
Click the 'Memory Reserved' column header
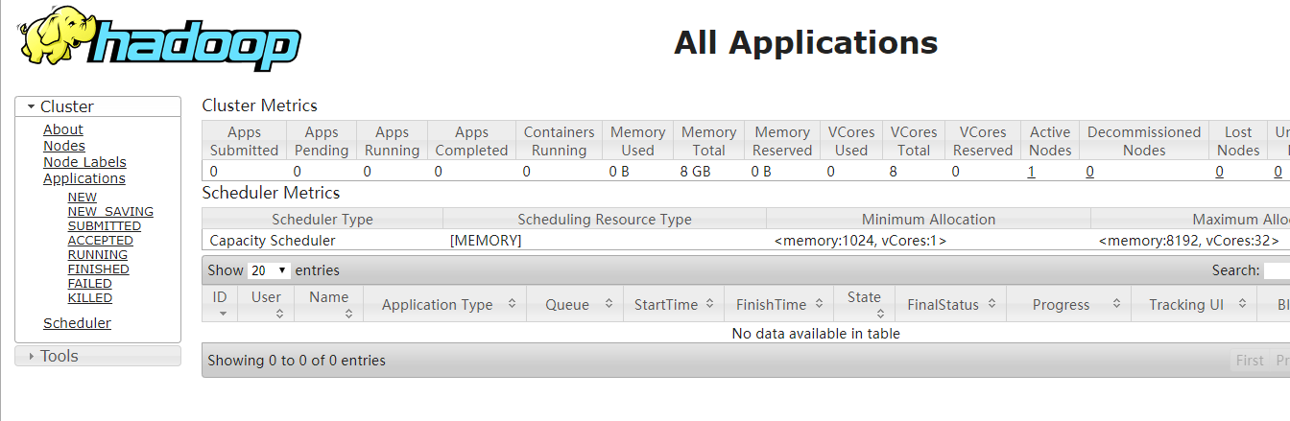(x=782, y=141)
